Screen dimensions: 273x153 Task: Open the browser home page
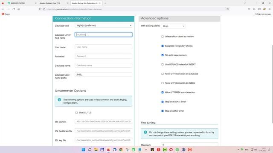click(19, 9)
